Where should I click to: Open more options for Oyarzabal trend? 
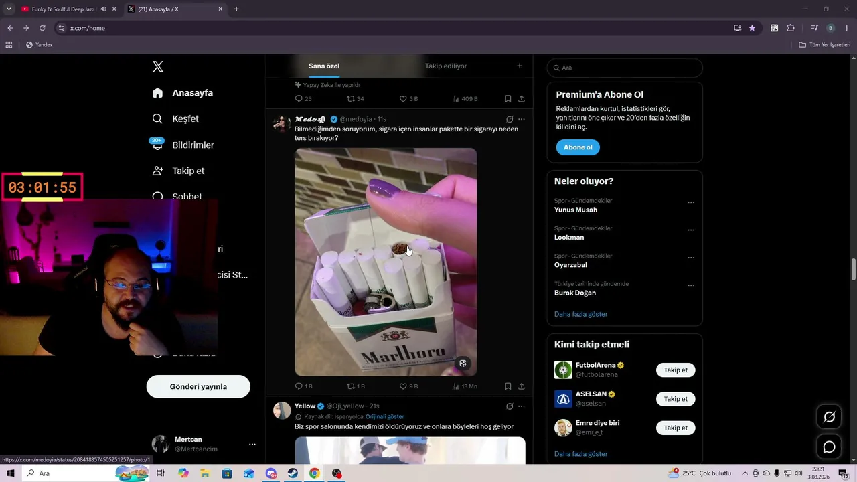coord(691,257)
